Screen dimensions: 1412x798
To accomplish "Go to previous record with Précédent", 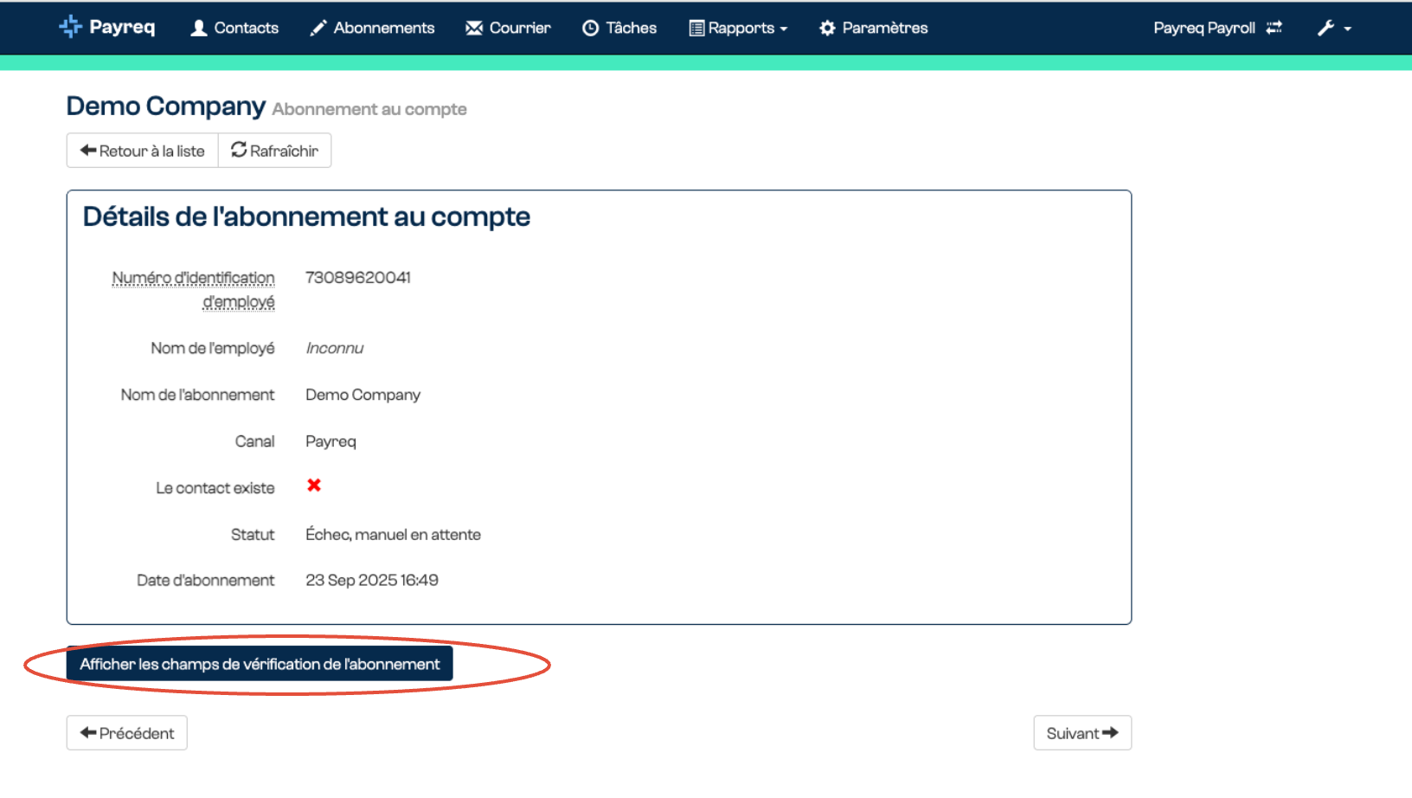I will tap(127, 733).
